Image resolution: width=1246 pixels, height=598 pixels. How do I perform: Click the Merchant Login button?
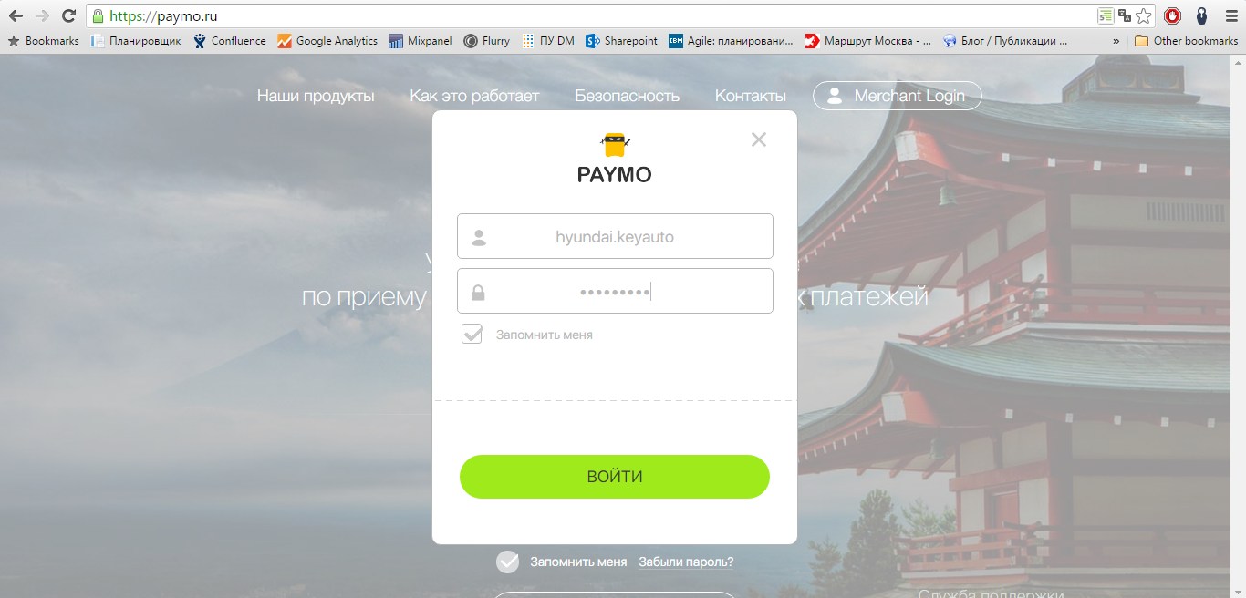[897, 96]
